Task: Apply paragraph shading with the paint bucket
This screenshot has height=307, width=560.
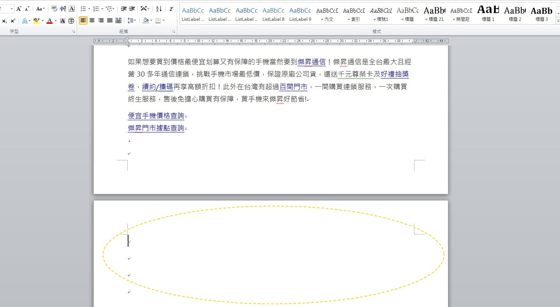Action: point(146,21)
